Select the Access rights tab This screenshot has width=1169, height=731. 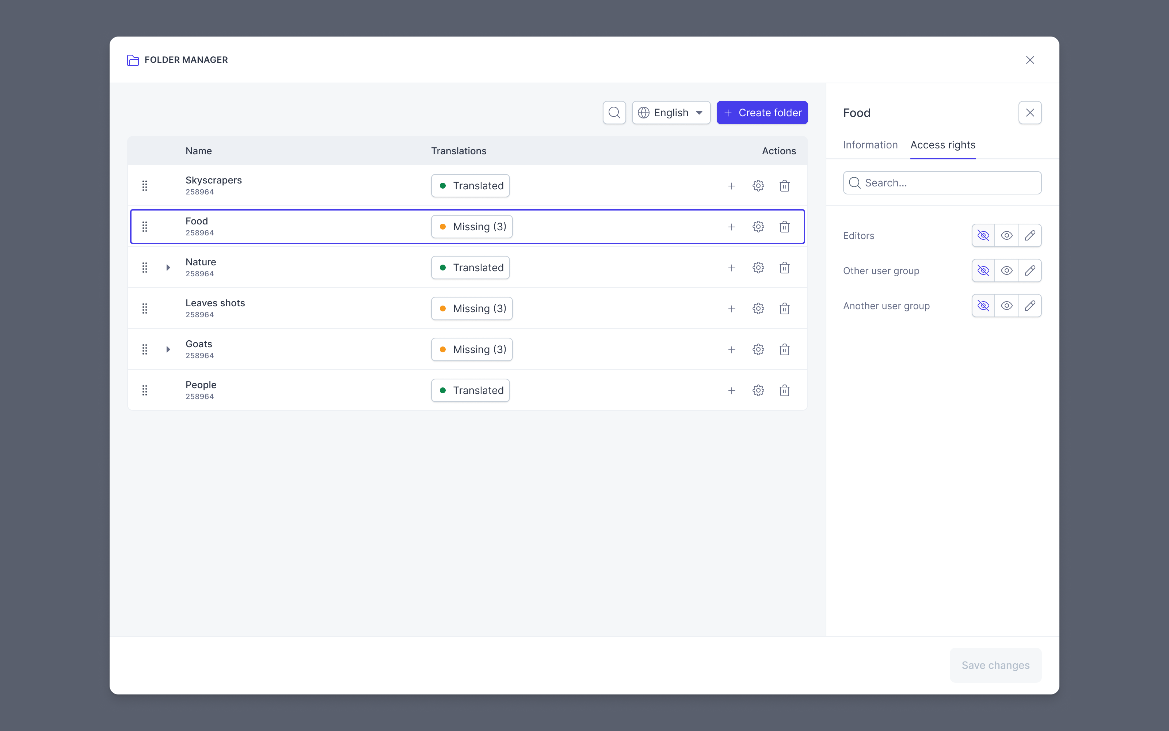(943, 145)
